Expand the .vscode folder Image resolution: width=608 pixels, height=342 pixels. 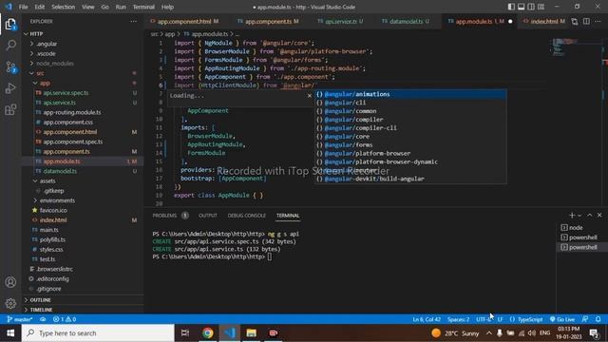pyautogui.click(x=46, y=53)
